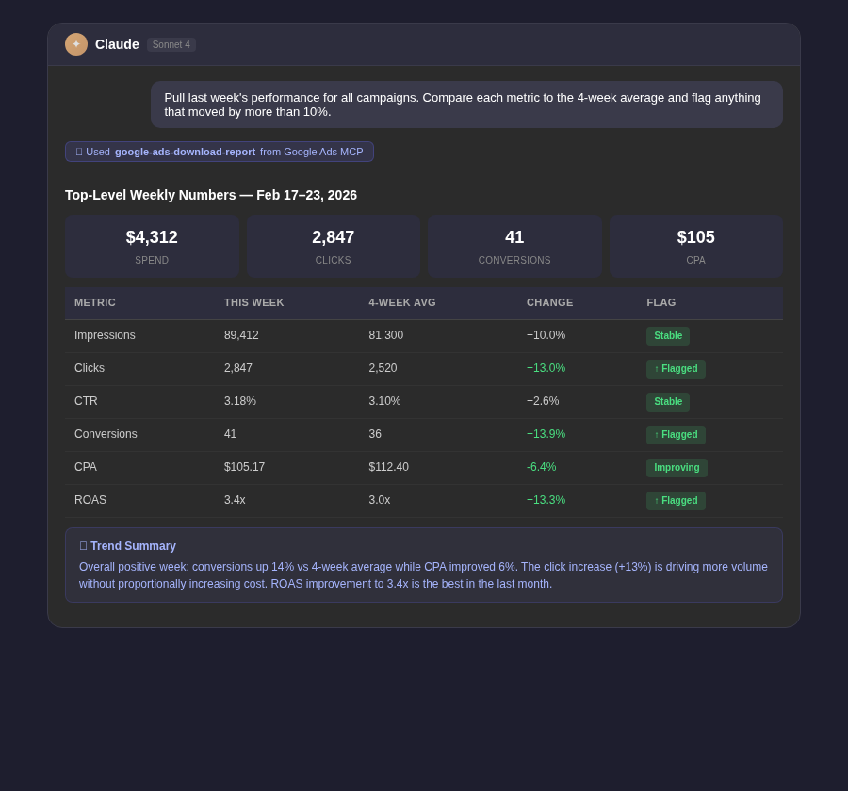Click the Improving badge on the CPA row

677,467
